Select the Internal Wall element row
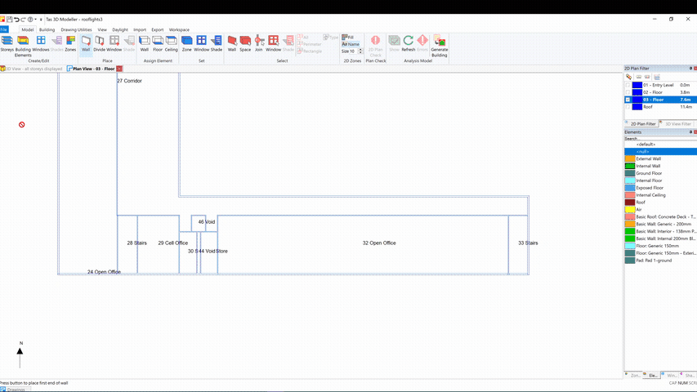 (660, 166)
